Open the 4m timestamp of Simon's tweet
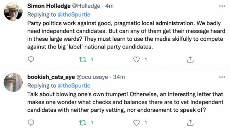Screen dimensions: 230x128 109,6
